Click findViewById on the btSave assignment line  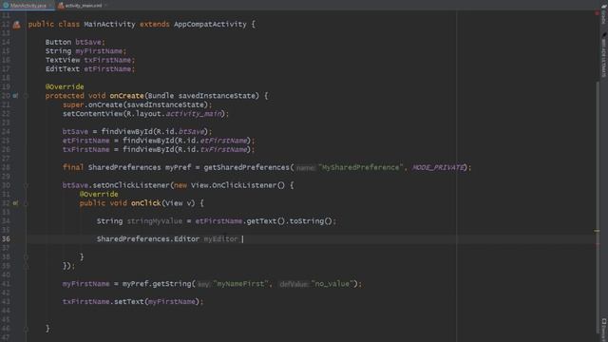[126, 131]
